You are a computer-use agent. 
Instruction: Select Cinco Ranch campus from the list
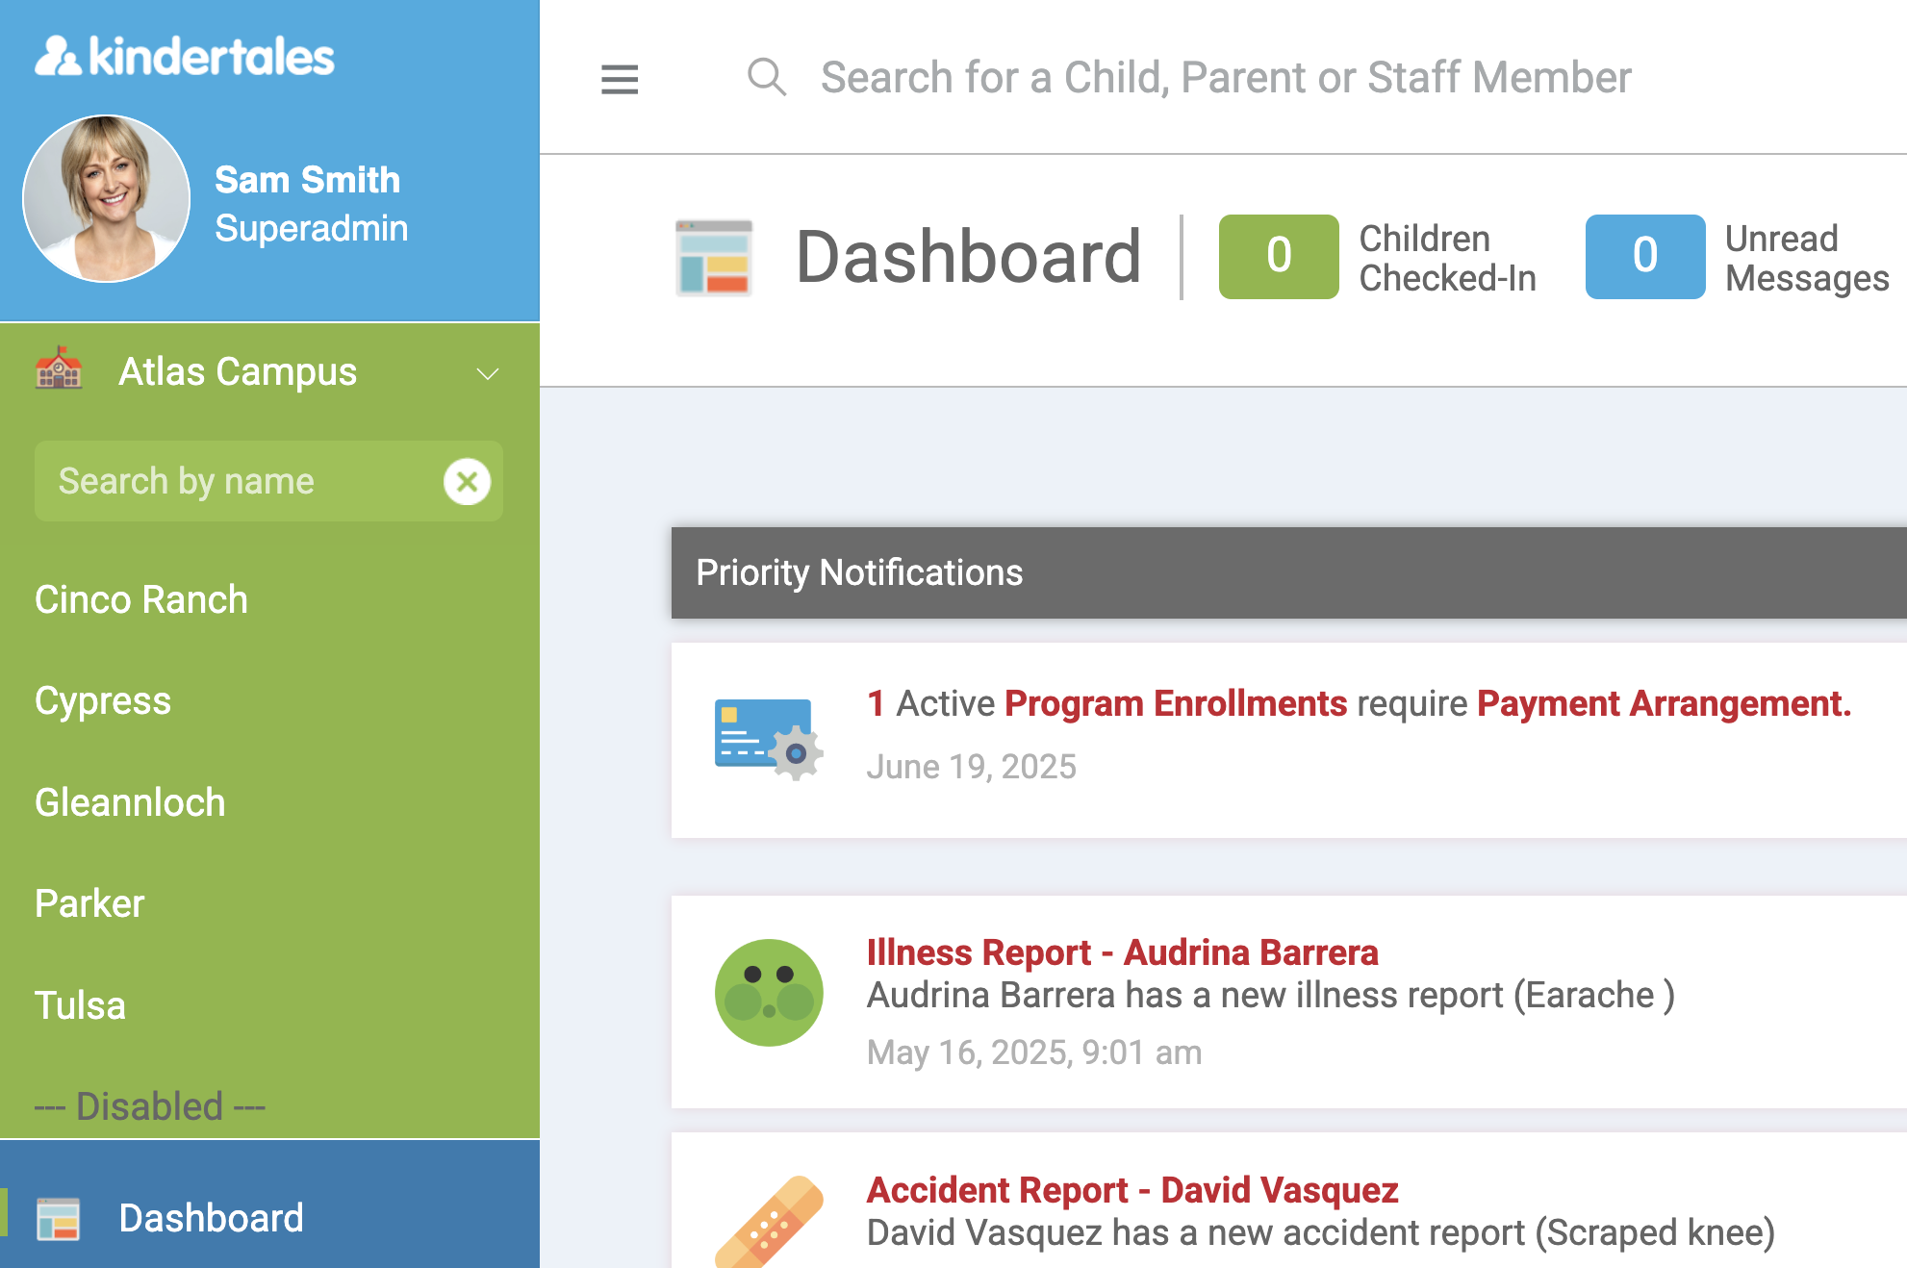click(x=141, y=599)
